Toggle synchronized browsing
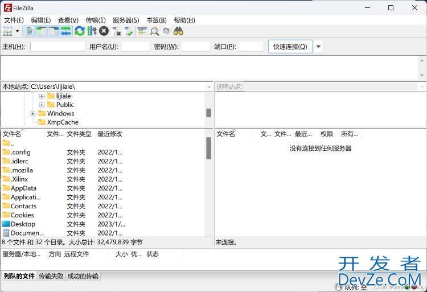427x292 pixels. click(x=166, y=31)
